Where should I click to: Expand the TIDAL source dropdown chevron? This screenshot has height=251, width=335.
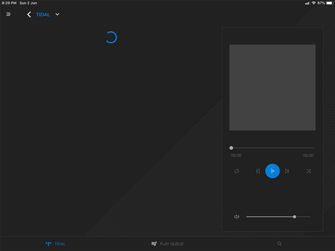[x=57, y=15]
